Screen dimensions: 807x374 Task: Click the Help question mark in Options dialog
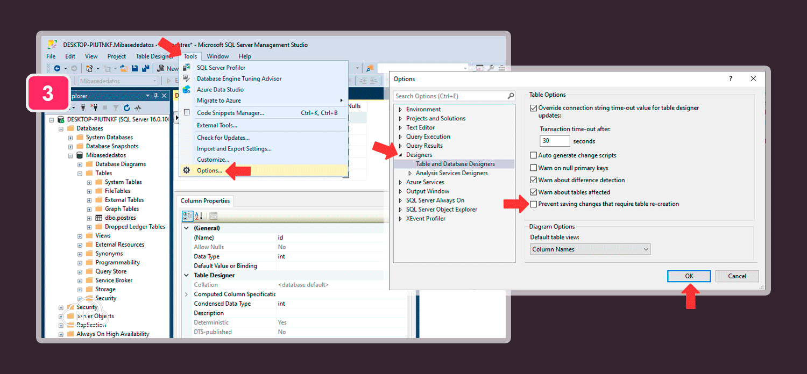pos(730,78)
